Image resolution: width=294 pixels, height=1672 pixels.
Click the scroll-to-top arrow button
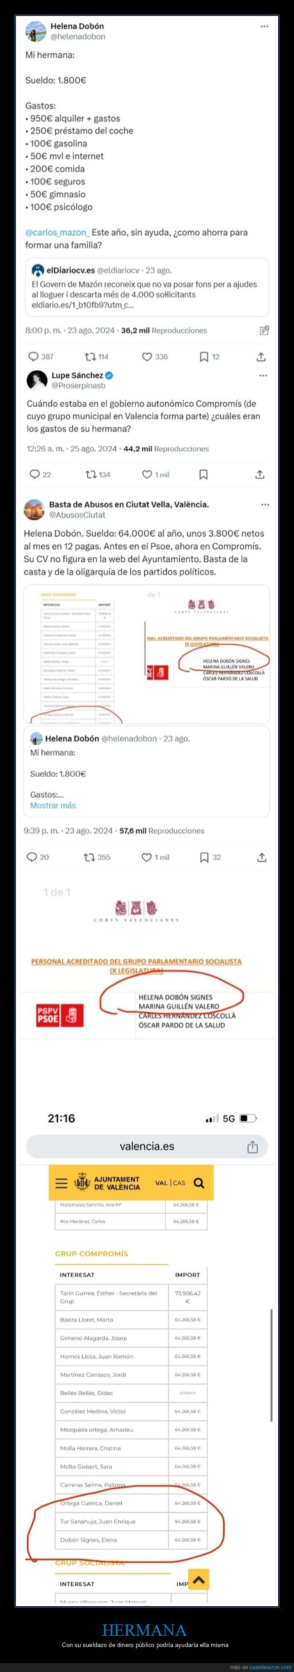click(x=198, y=1579)
